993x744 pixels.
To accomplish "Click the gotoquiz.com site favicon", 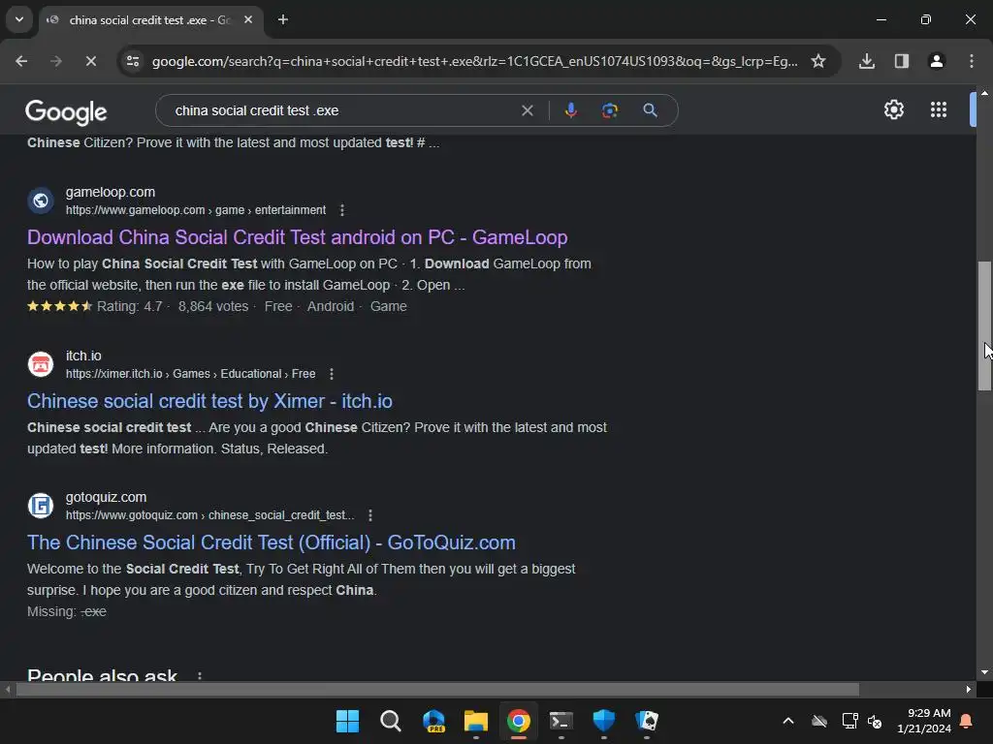I will pyautogui.click(x=41, y=506).
